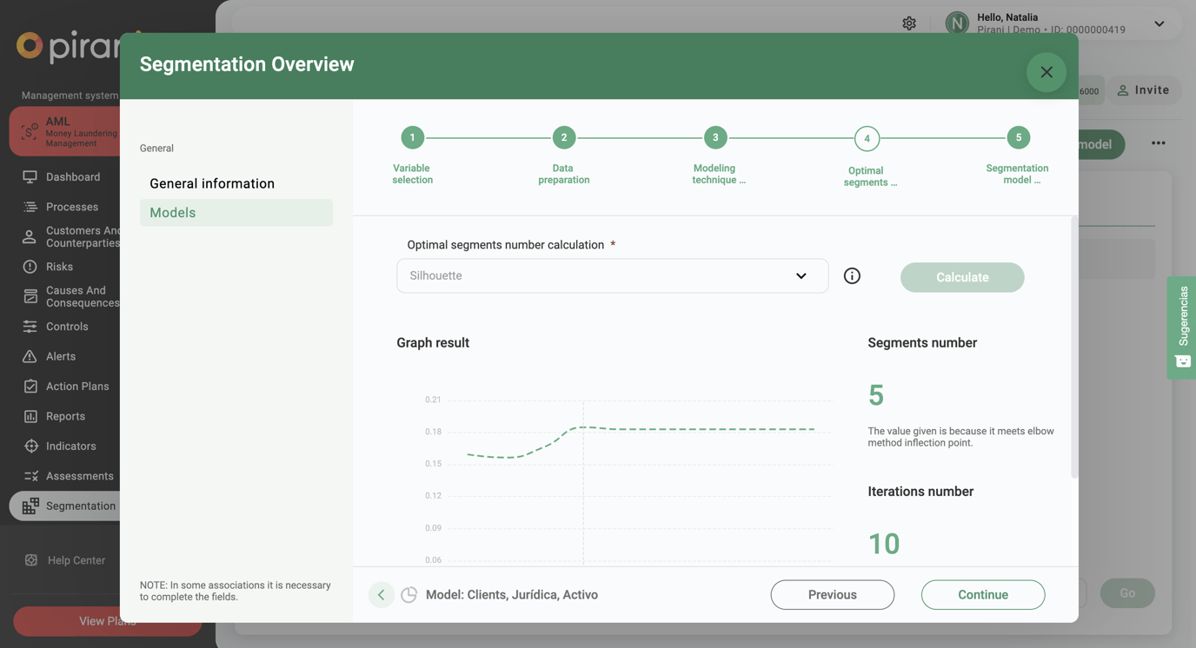Click the Dashboard sidebar icon
1196x648 pixels.
pos(30,177)
